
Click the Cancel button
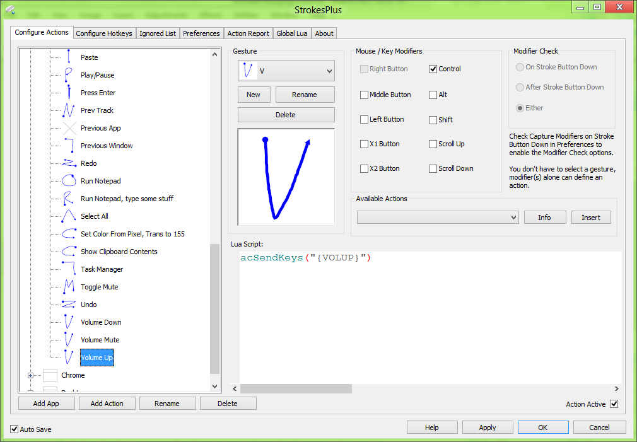point(600,427)
